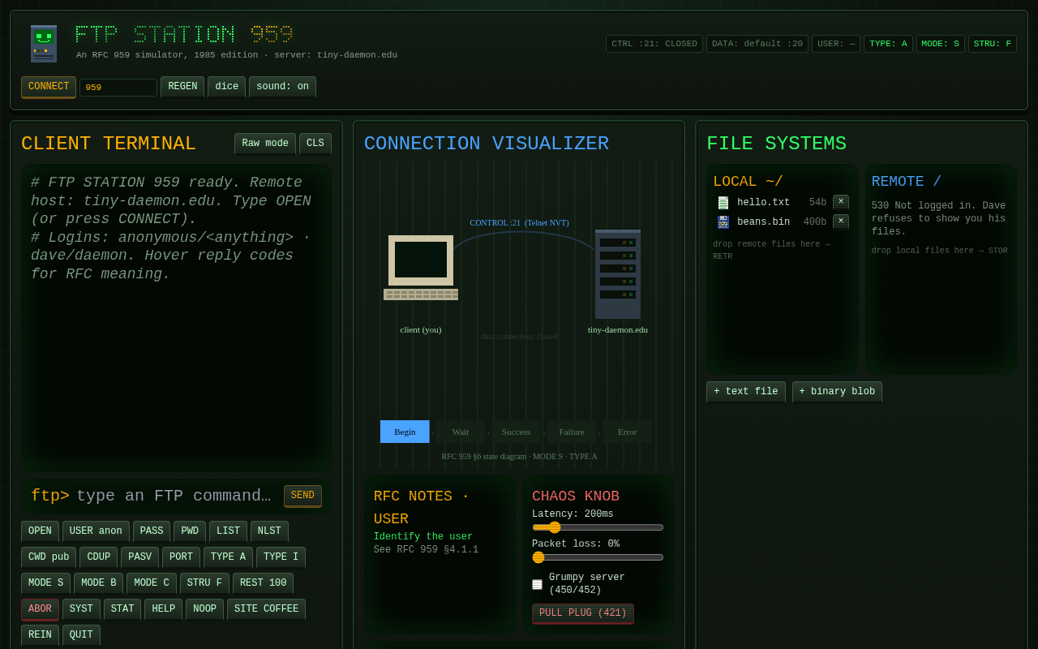Click the SITE COFFEE command shortcut
This screenshot has height=649, width=1038.
point(266,609)
